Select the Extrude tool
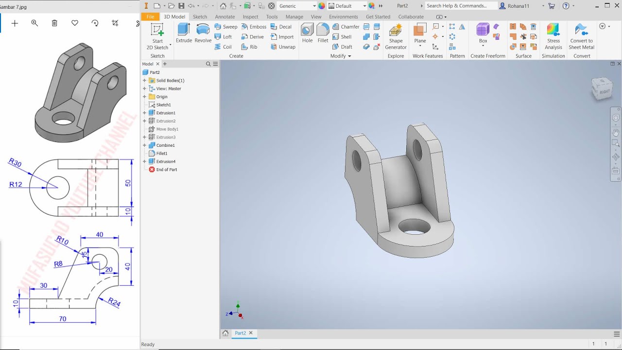Viewport: 622px width, 350px height. [x=184, y=34]
